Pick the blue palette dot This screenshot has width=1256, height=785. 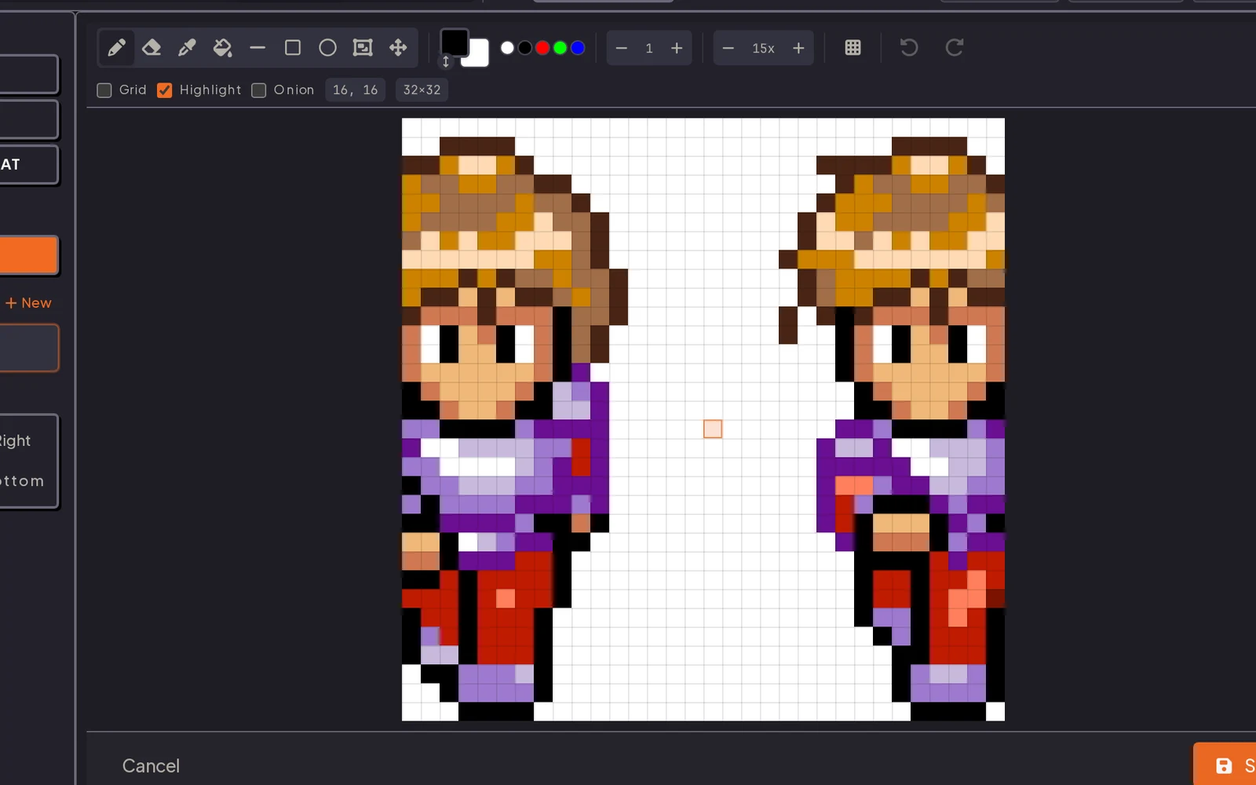[578, 48]
